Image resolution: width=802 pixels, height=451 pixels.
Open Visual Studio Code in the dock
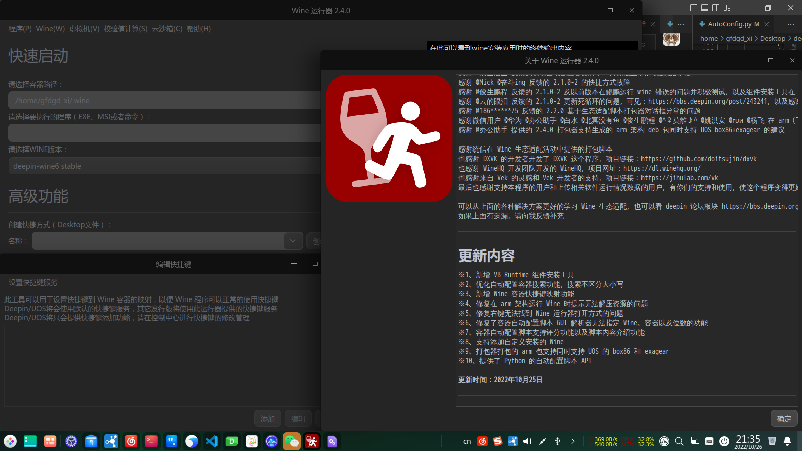point(212,441)
